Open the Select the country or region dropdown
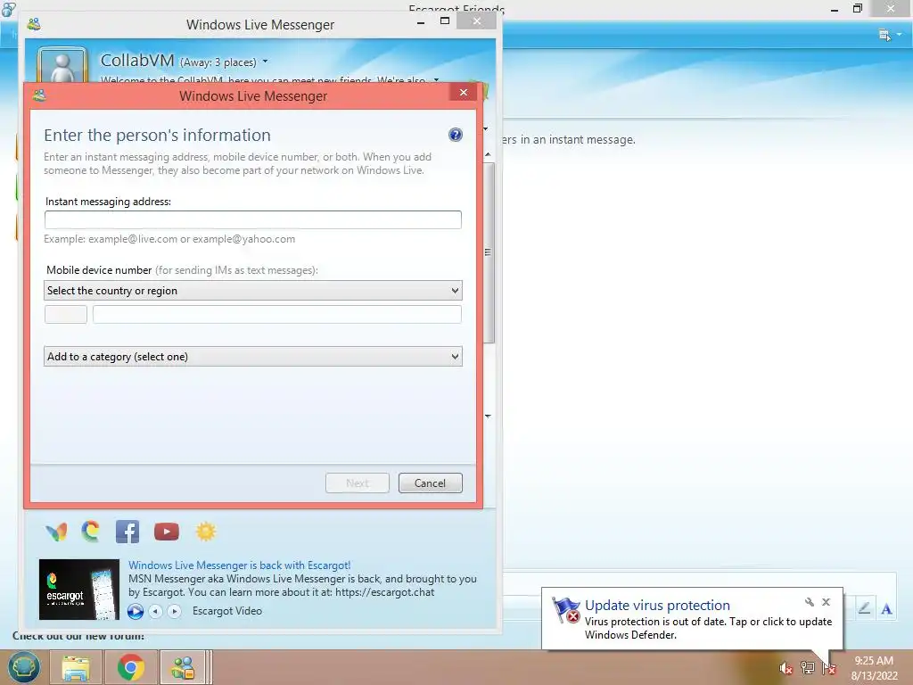The width and height of the screenshot is (913, 685). point(252,291)
